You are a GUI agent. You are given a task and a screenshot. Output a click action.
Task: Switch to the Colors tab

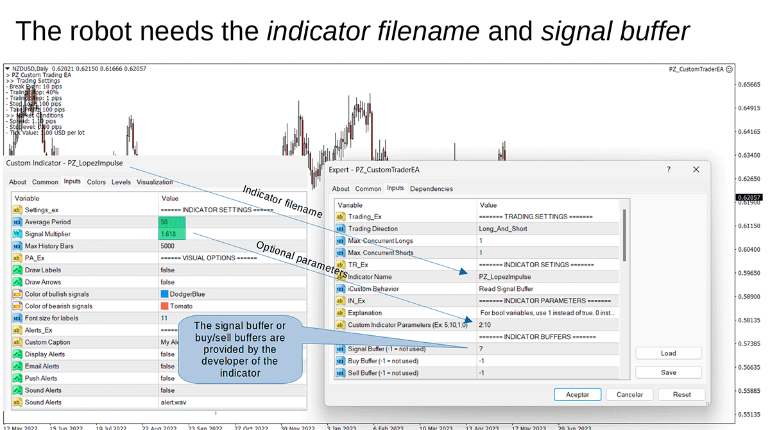(96, 182)
